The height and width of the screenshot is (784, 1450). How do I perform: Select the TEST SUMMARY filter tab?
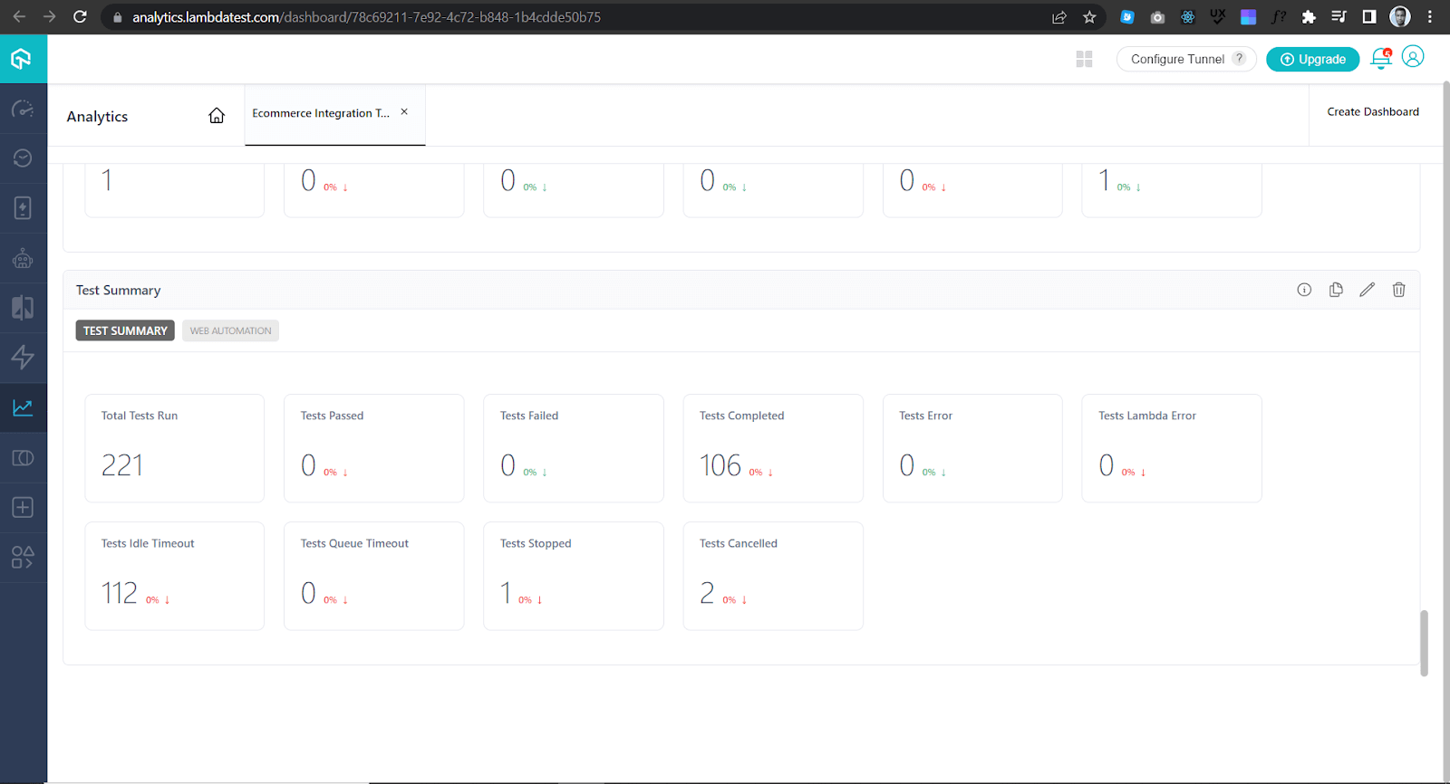[x=125, y=330]
